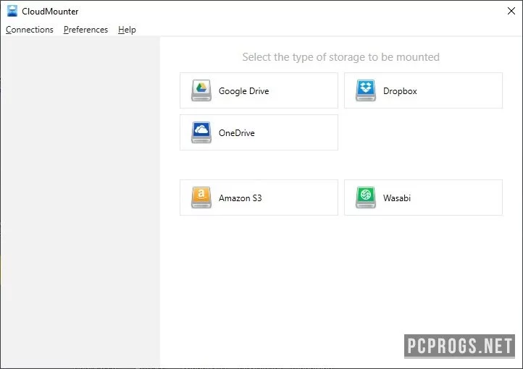Select the Amazon S3 label

(x=240, y=198)
